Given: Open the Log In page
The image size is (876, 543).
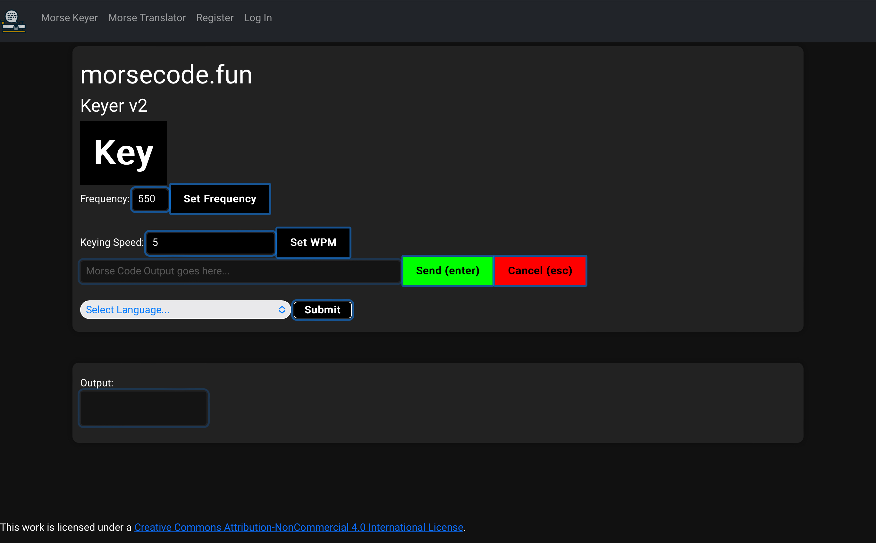Looking at the screenshot, I should pyautogui.click(x=257, y=18).
